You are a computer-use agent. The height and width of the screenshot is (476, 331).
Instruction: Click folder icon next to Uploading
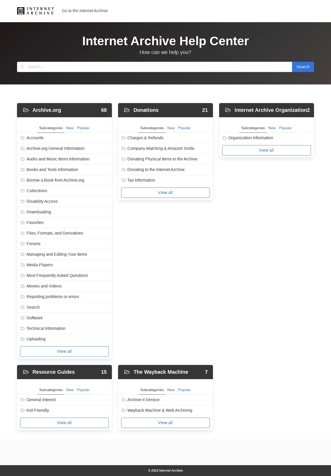[22, 339]
